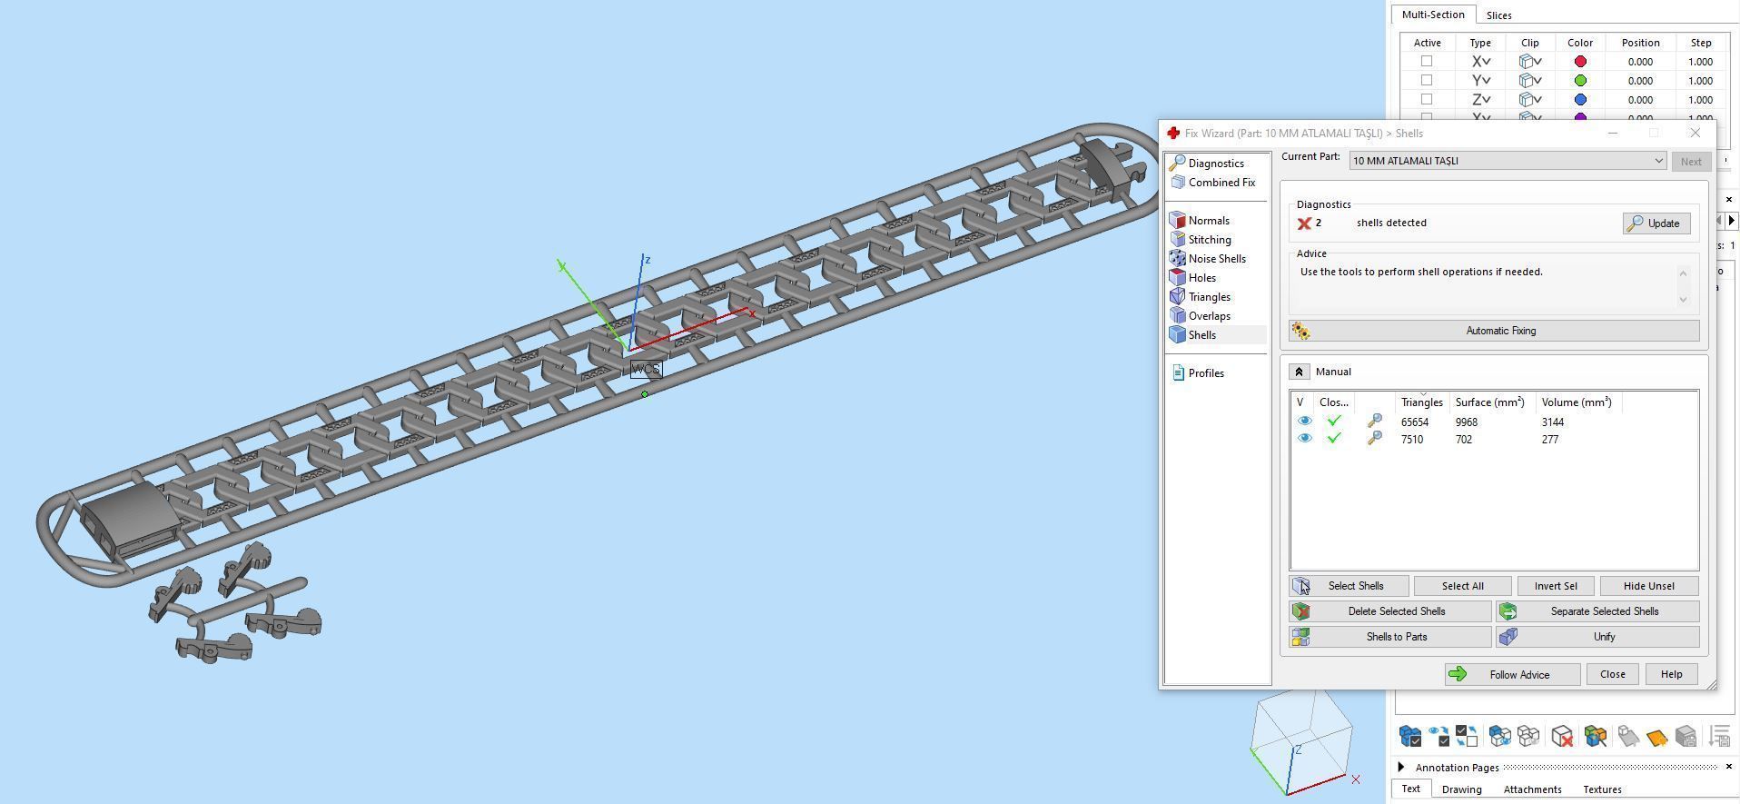Screen dimensions: 1740x804
Task: Click the select visible parts eye icon
Action: tap(1438, 736)
